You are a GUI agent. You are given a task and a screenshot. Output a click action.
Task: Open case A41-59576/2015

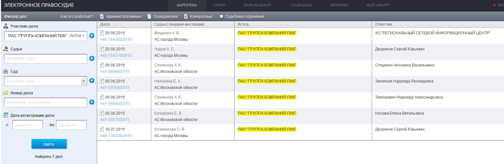point(115,120)
